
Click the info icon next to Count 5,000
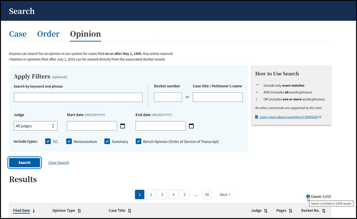308,196
